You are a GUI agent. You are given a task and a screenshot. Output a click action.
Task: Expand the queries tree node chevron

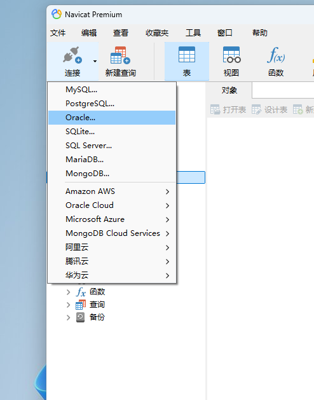(x=68, y=305)
